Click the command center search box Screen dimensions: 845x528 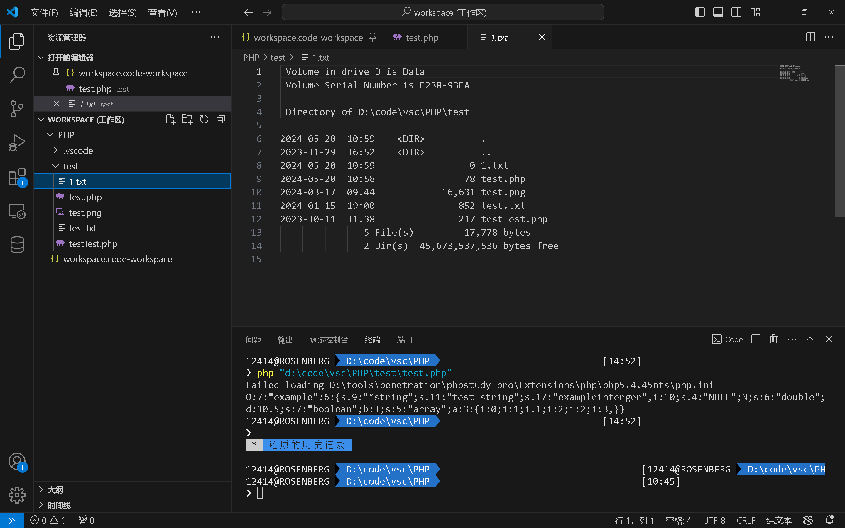(x=442, y=12)
